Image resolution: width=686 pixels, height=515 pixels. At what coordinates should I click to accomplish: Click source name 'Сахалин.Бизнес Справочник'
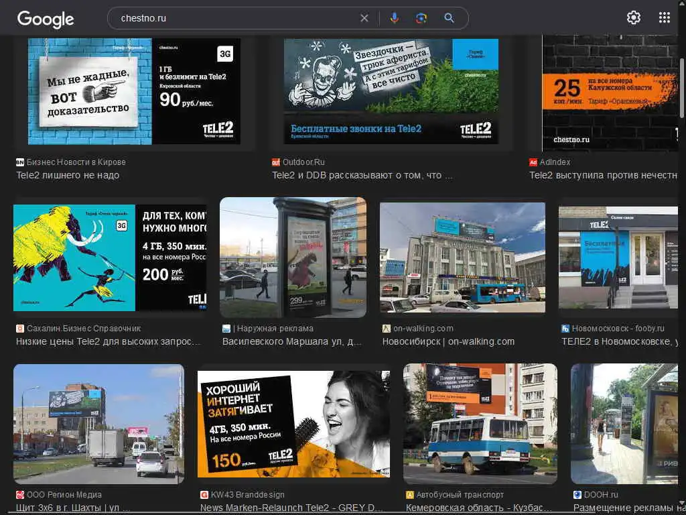coord(84,329)
